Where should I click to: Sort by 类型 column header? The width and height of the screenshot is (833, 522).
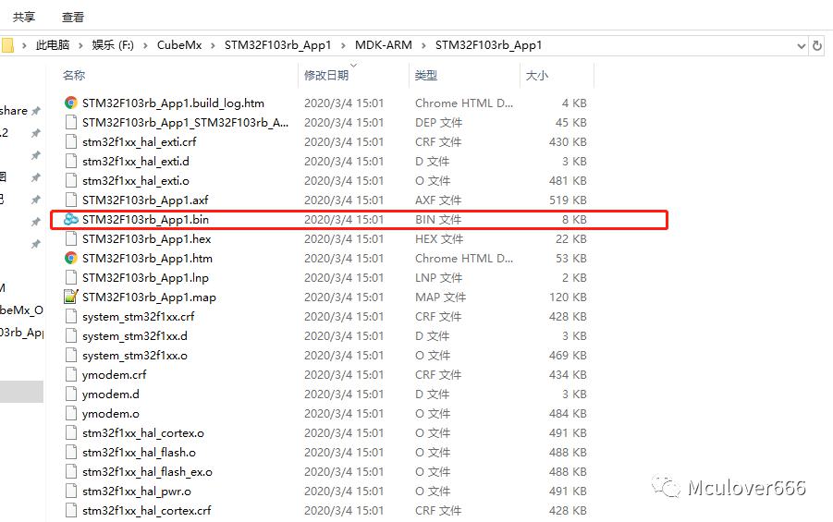pyautogui.click(x=426, y=76)
